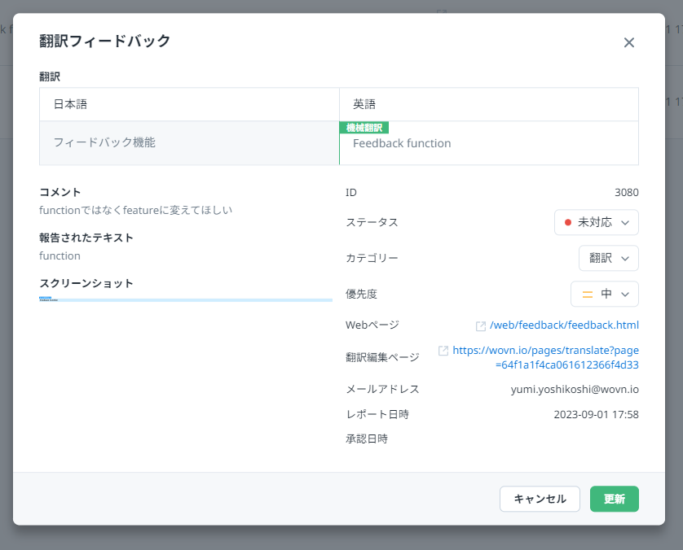The height and width of the screenshot is (550, 683).
Task: Click the external link icon beside Web page URL
Action: tap(481, 325)
